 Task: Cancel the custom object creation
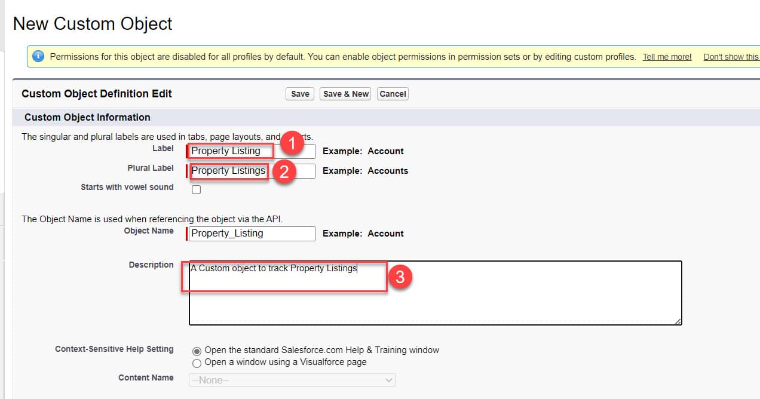coord(393,93)
